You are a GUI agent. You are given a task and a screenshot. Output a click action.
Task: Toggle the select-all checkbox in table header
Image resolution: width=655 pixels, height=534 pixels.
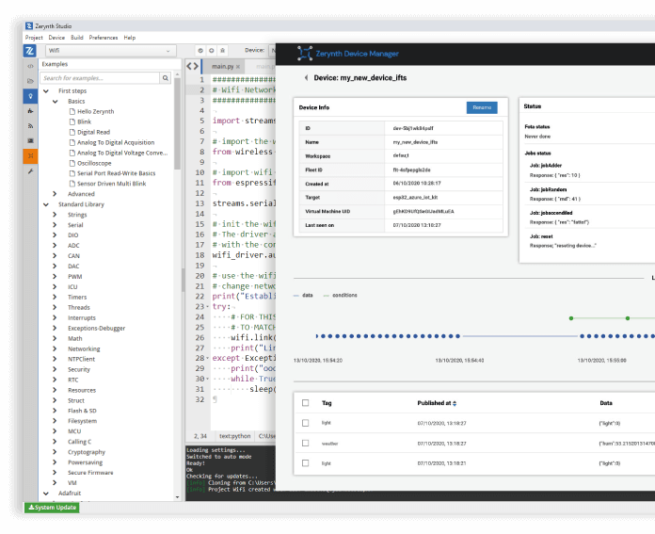point(305,403)
